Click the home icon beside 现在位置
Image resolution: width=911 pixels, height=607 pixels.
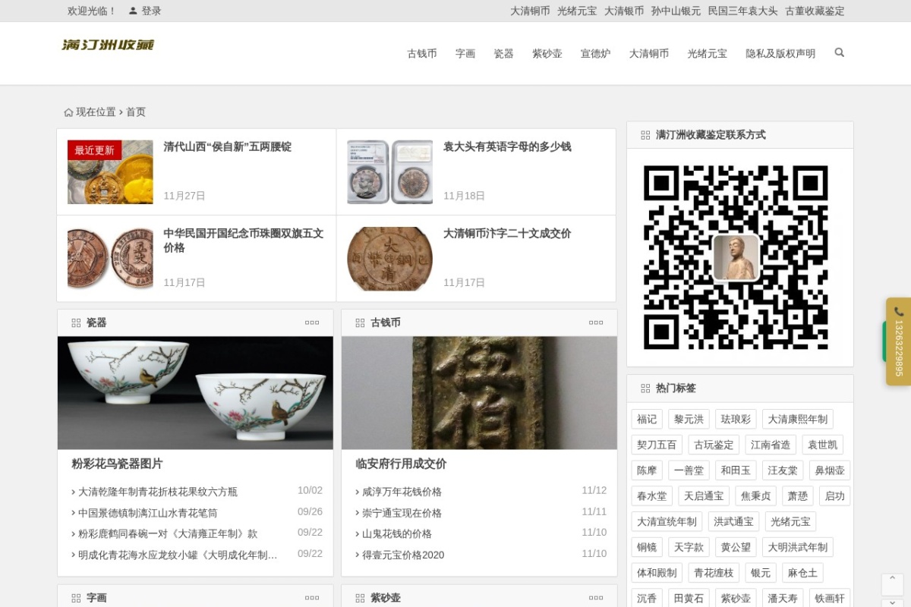[68, 112]
